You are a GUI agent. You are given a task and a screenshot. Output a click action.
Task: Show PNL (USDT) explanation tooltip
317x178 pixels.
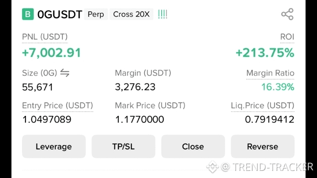[44, 37]
